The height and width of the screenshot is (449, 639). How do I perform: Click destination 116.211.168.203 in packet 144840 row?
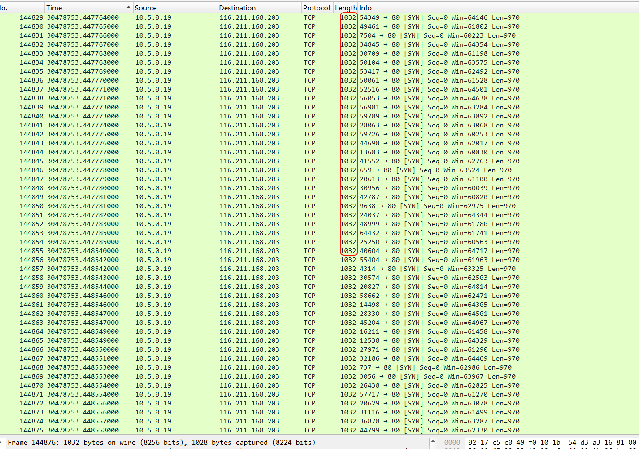point(249,116)
